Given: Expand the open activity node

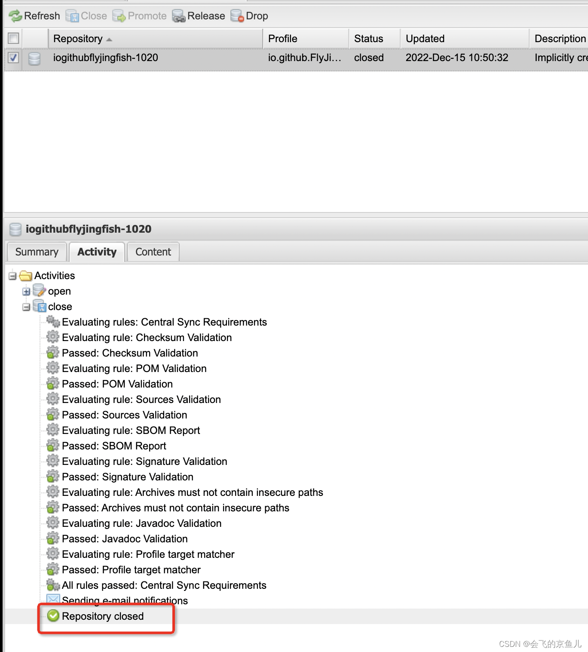Looking at the screenshot, I should 27,291.
